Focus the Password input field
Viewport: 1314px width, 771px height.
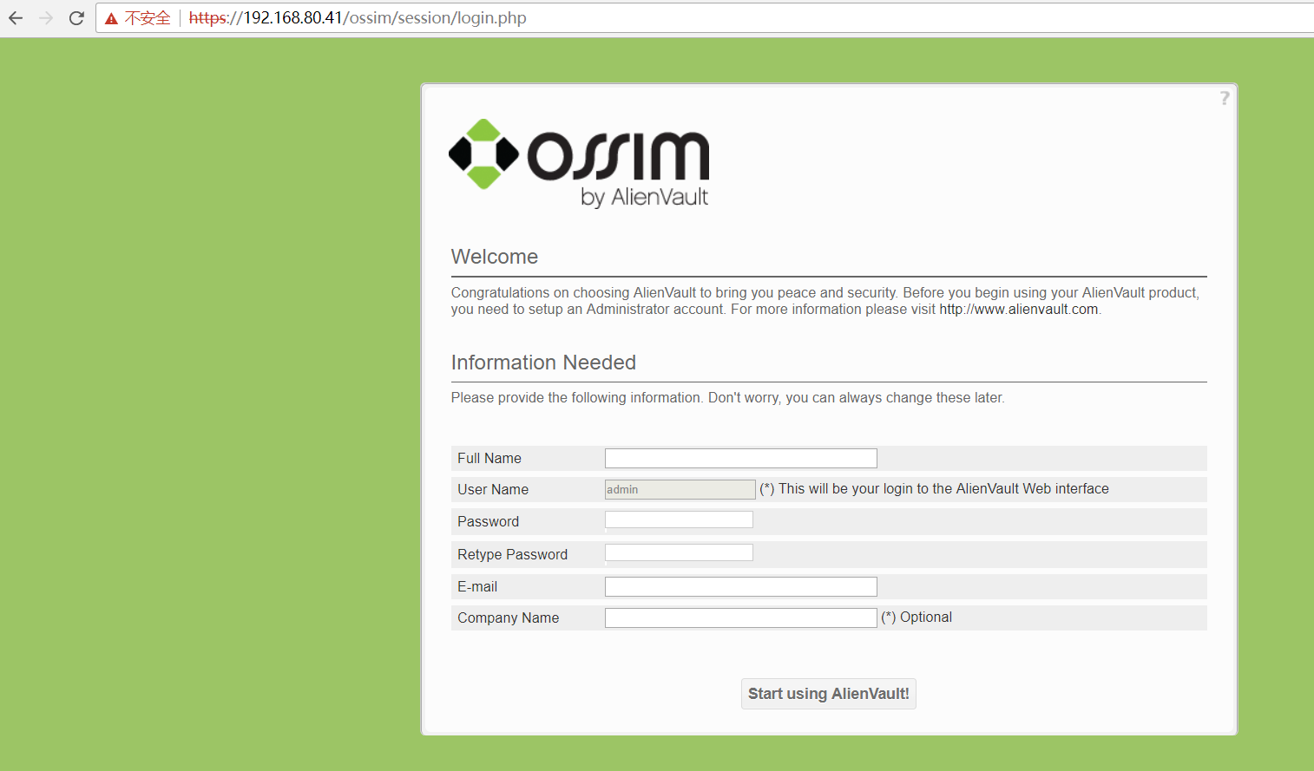679,519
